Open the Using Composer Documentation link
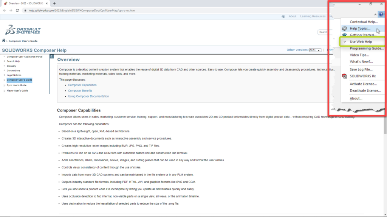Image resolution: width=387 pixels, height=217 pixels. (x=88, y=96)
